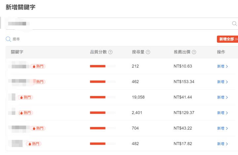The image size is (238, 155).
Task: Click the 關鍵字 column header
Action: click(17, 52)
